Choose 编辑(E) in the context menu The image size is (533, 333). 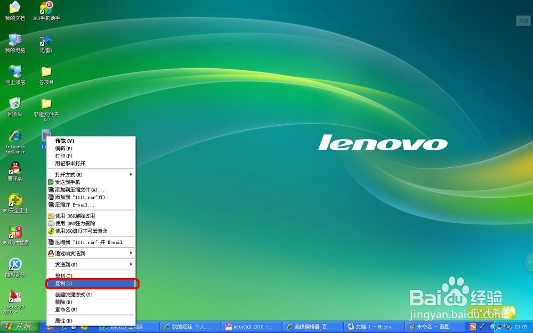(91, 148)
